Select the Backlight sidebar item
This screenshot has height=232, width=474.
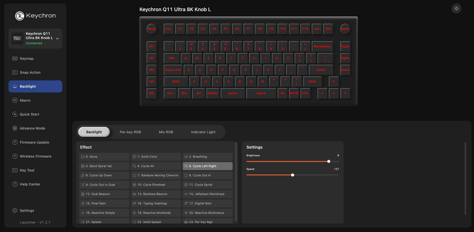click(x=35, y=86)
